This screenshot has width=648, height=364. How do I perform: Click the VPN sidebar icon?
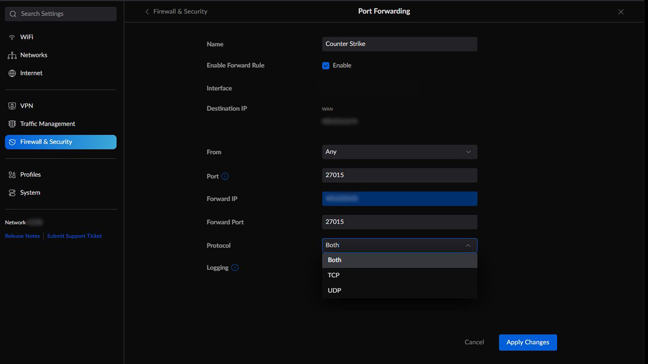[12, 105]
